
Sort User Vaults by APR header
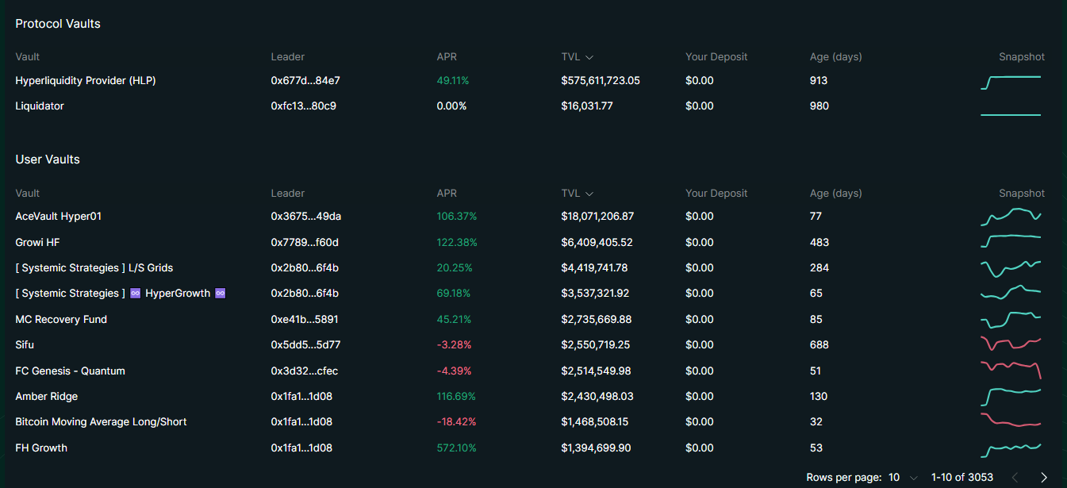coord(447,193)
